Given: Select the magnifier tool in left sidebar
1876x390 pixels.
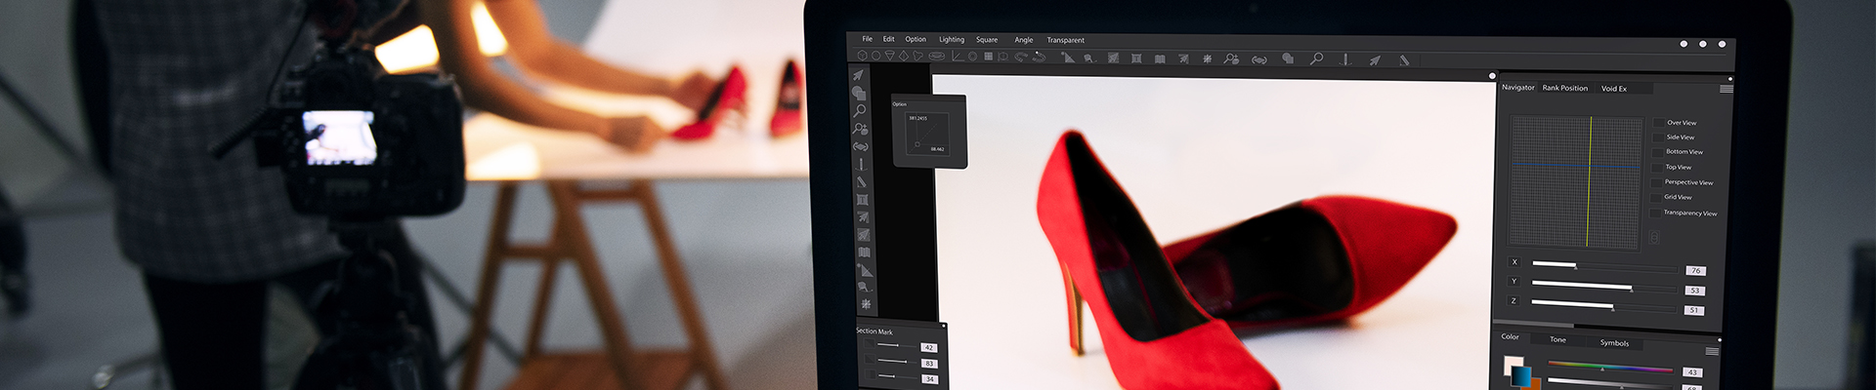Looking at the screenshot, I should click(860, 110).
